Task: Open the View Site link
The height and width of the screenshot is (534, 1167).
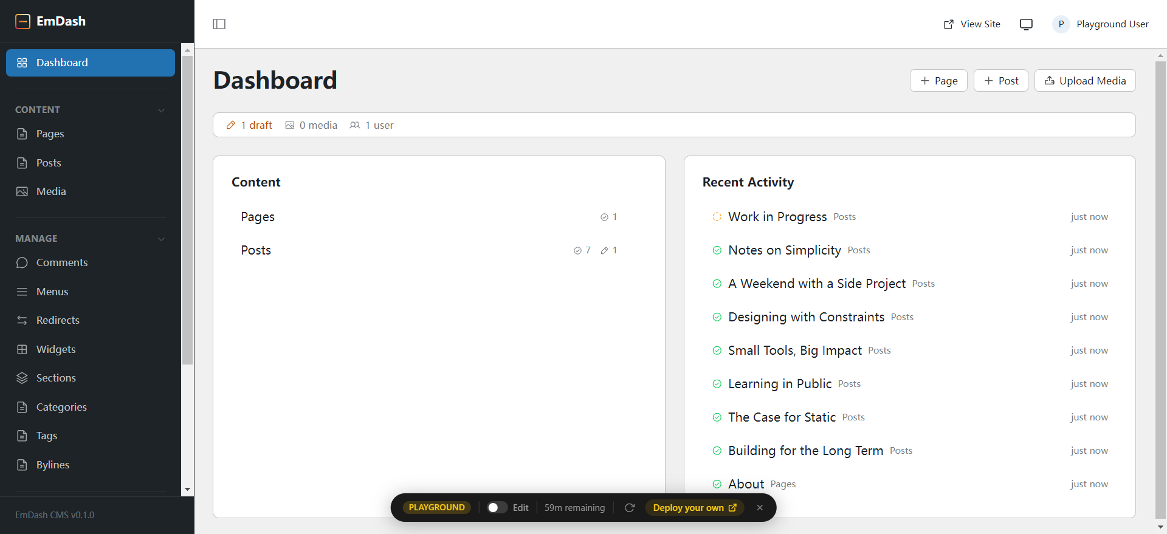Action: click(x=972, y=24)
